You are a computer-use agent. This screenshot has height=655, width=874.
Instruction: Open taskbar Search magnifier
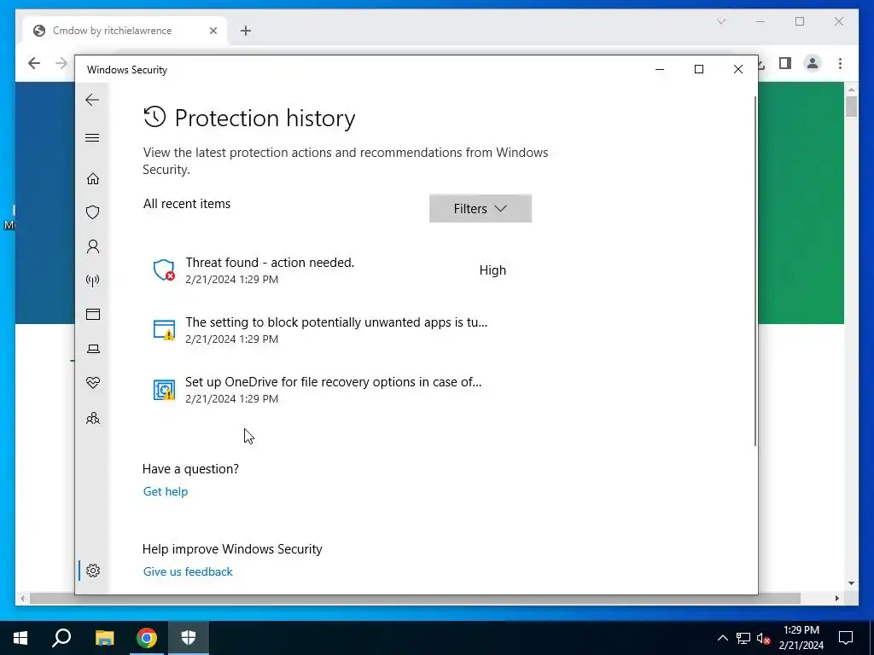point(61,638)
